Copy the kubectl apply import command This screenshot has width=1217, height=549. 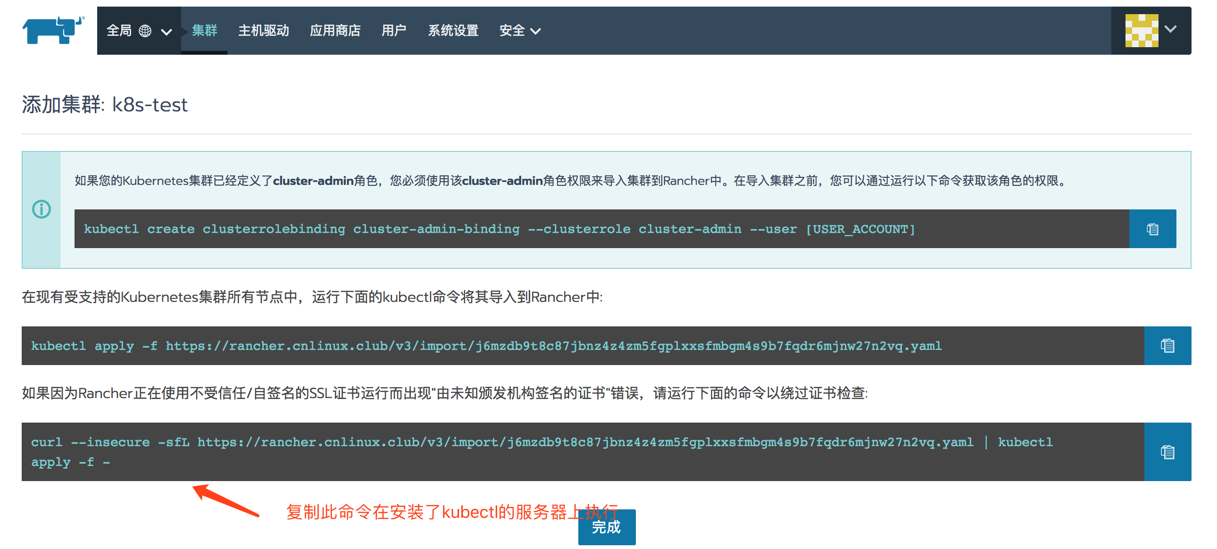pos(1167,346)
